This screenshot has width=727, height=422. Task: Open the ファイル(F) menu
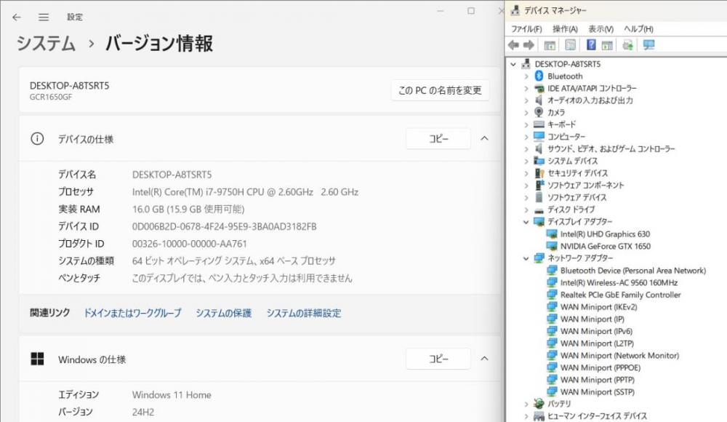(x=526, y=29)
